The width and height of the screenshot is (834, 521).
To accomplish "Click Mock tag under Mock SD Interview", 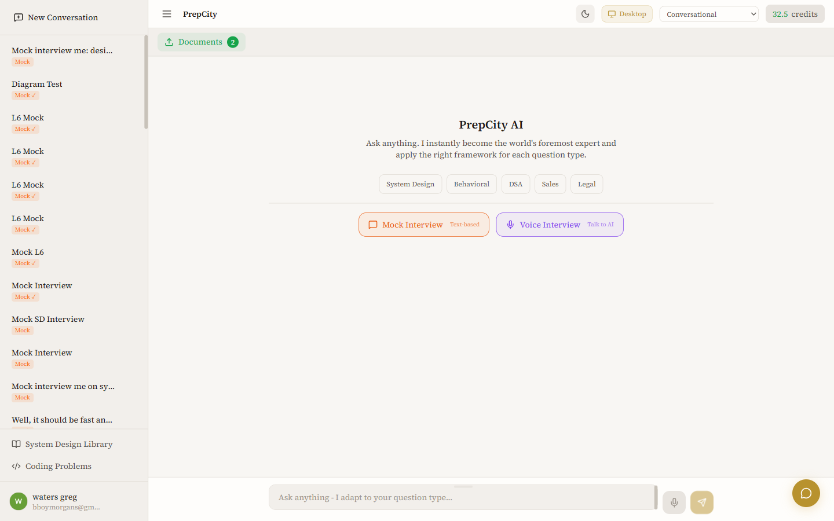I will [23, 331].
